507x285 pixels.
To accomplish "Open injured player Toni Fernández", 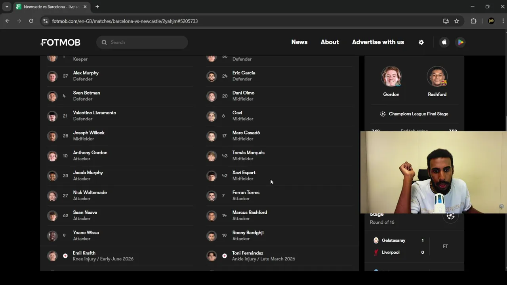I will 280,256.
